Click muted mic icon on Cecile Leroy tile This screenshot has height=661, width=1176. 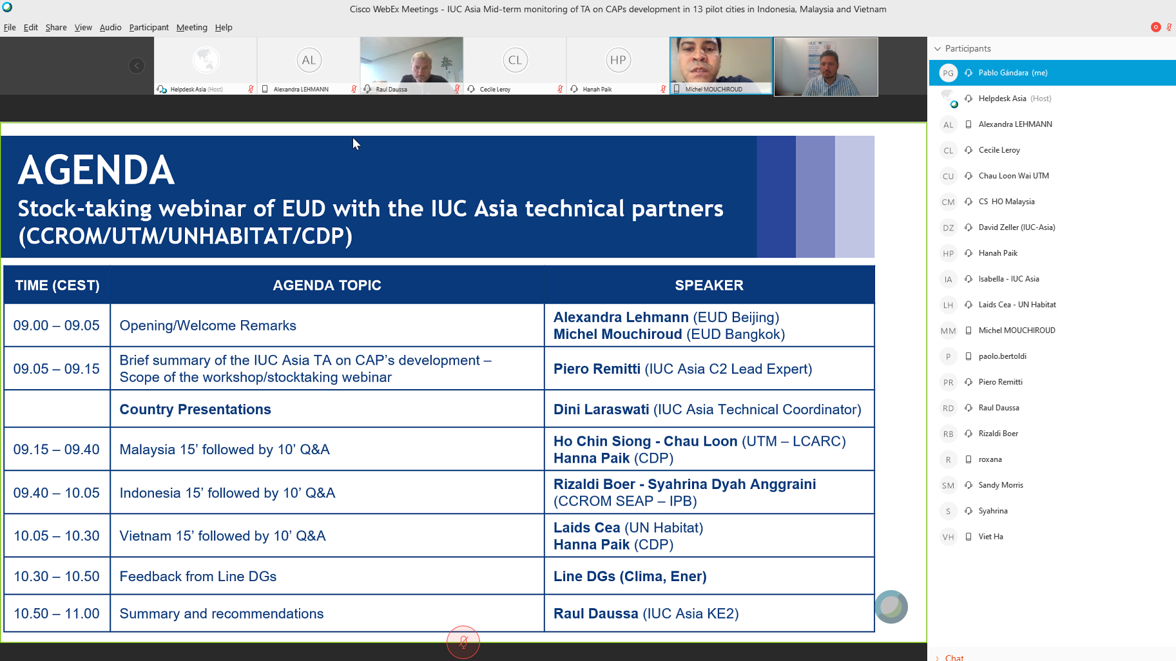(x=560, y=89)
